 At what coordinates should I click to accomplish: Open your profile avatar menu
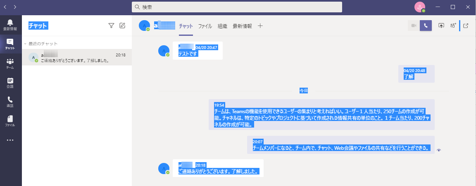[420, 7]
